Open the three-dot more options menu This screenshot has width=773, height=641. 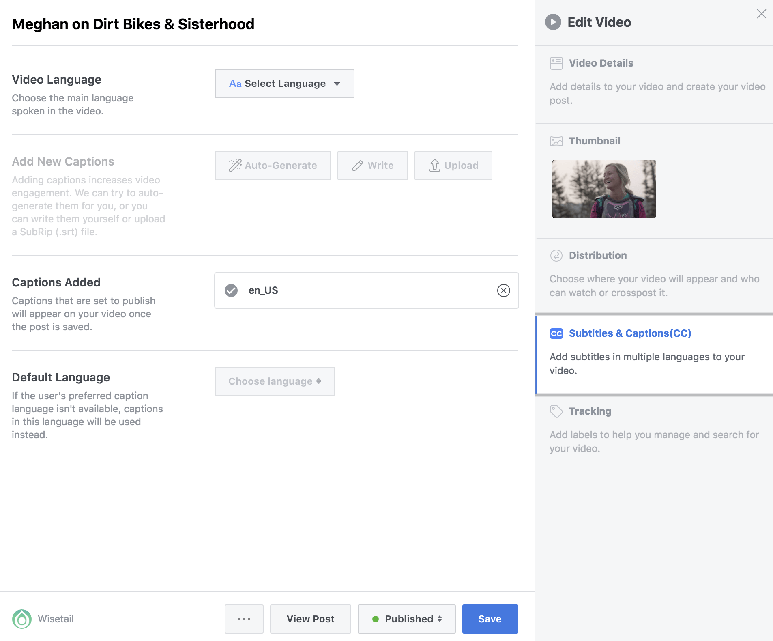244,619
